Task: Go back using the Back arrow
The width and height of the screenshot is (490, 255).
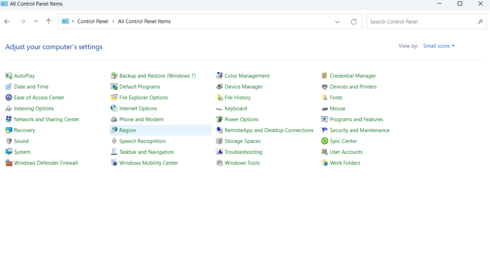Action: (x=7, y=21)
